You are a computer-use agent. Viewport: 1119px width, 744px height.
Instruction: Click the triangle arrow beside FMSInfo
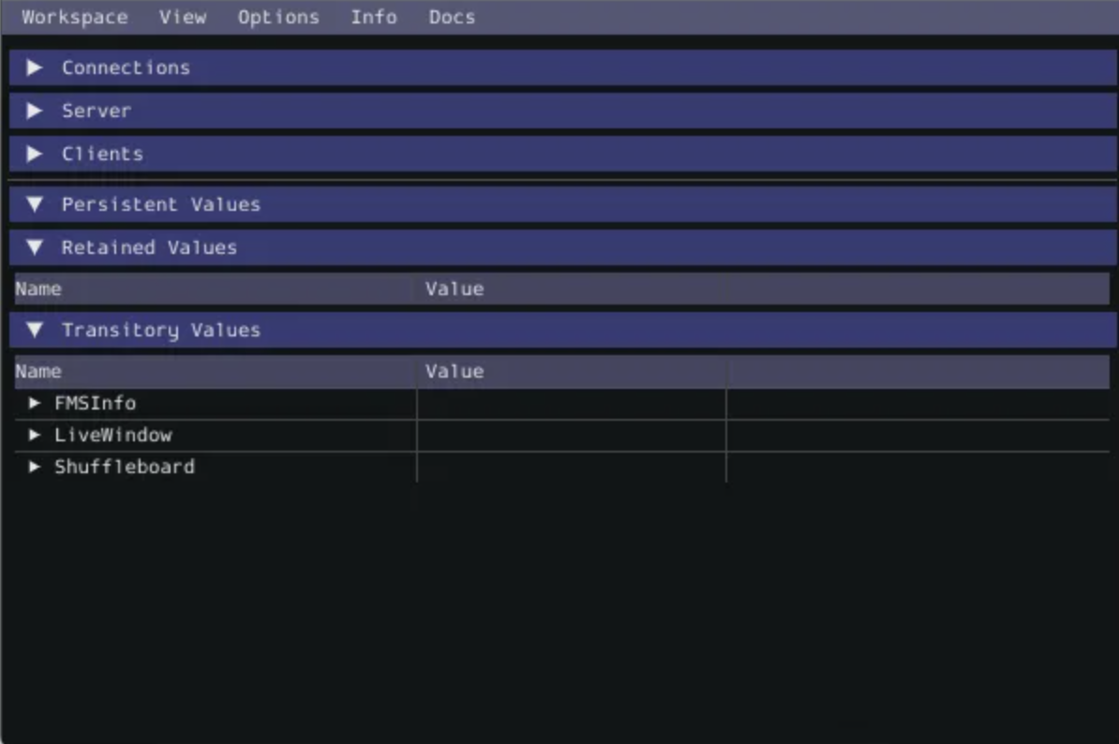pyautogui.click(x=35, y=404)
